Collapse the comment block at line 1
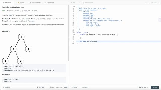This screenshot has height=90, width=161. [75, 7]
